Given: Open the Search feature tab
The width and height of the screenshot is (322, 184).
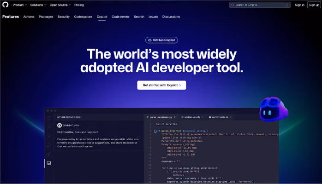Looking at the screenshot, I should (139, 17).
